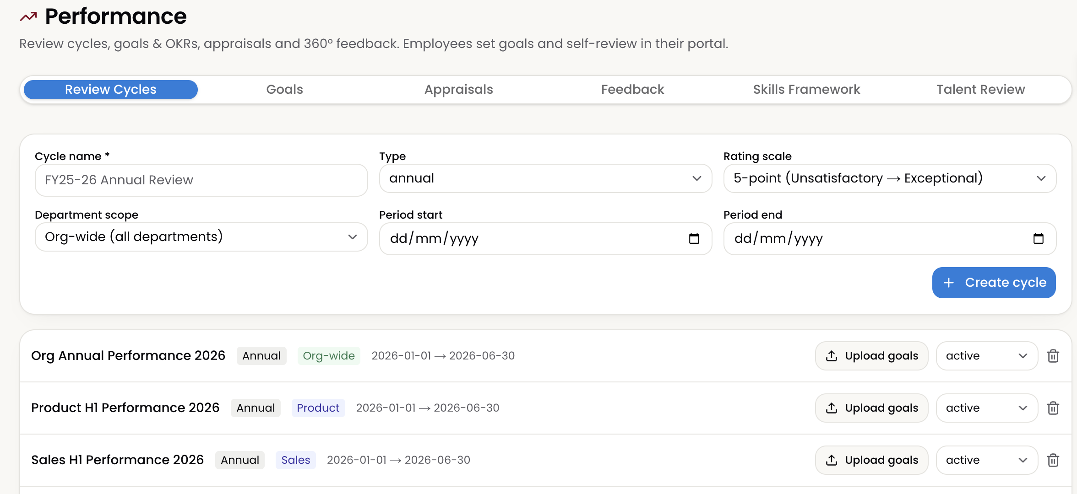The width and height of the screenshot is (1077, 494).
Task: Select Org Annual Performance 2026 cycle name
Action: click(x=128, y=356)
